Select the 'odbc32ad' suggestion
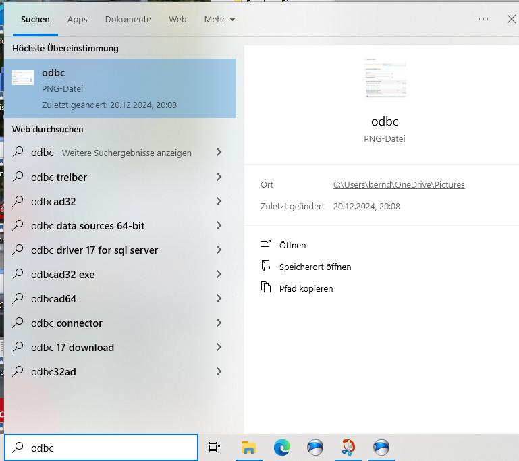 coord(120,372)
